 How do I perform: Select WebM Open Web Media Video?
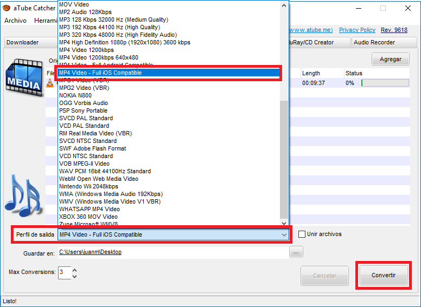(169, 179)
